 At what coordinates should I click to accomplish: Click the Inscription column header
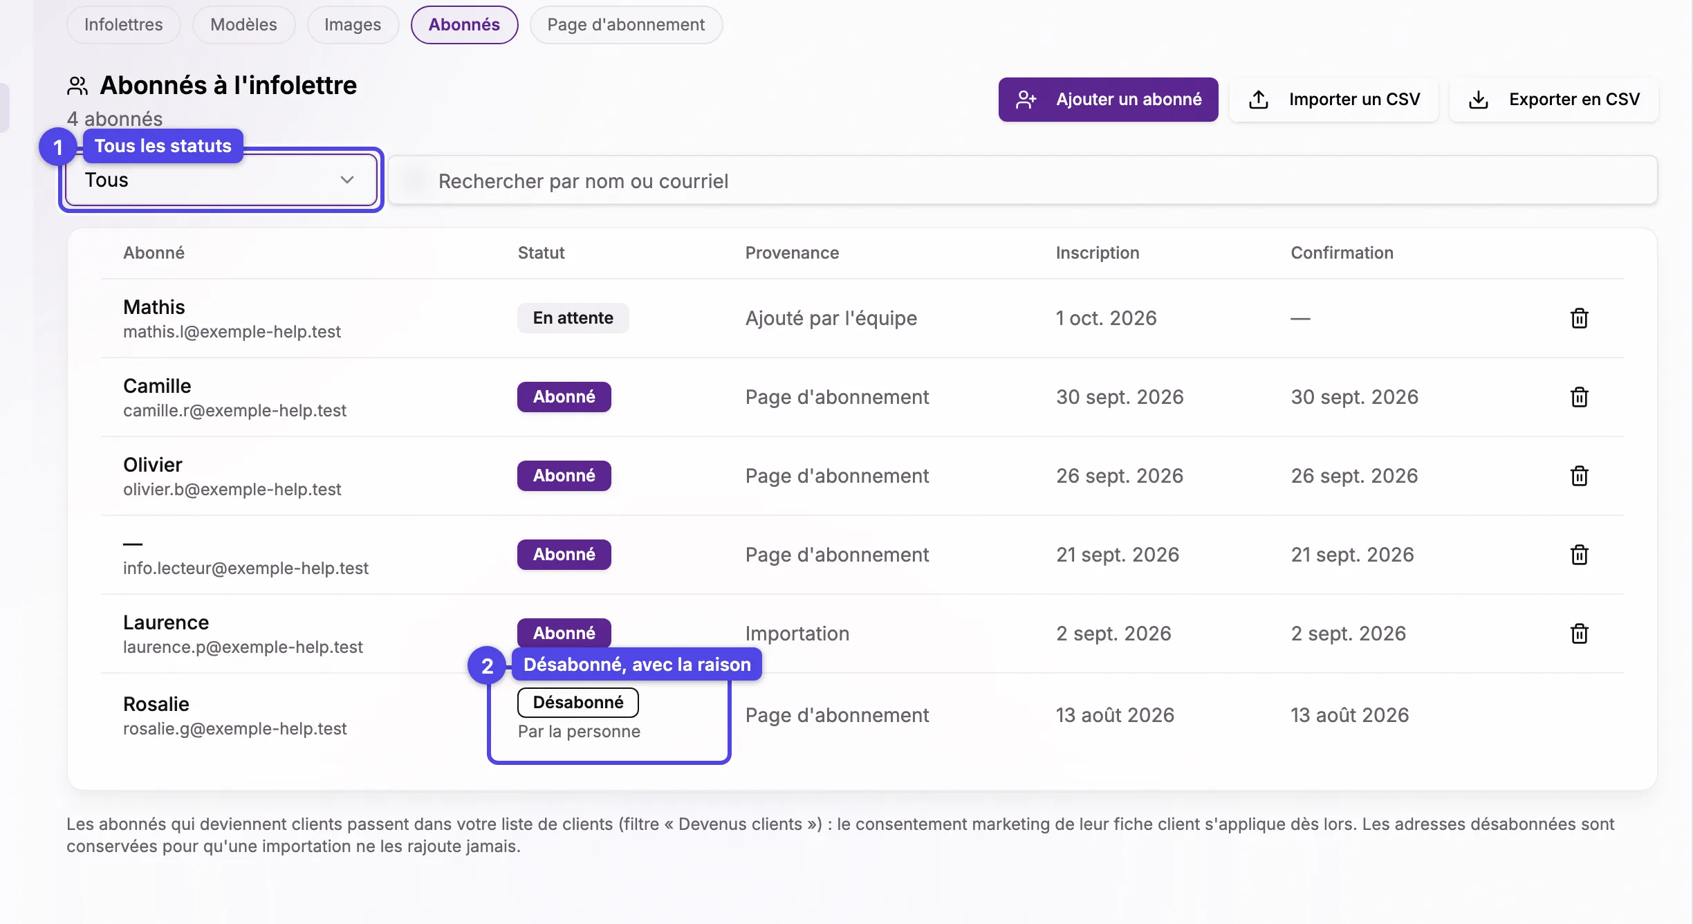1097,253
